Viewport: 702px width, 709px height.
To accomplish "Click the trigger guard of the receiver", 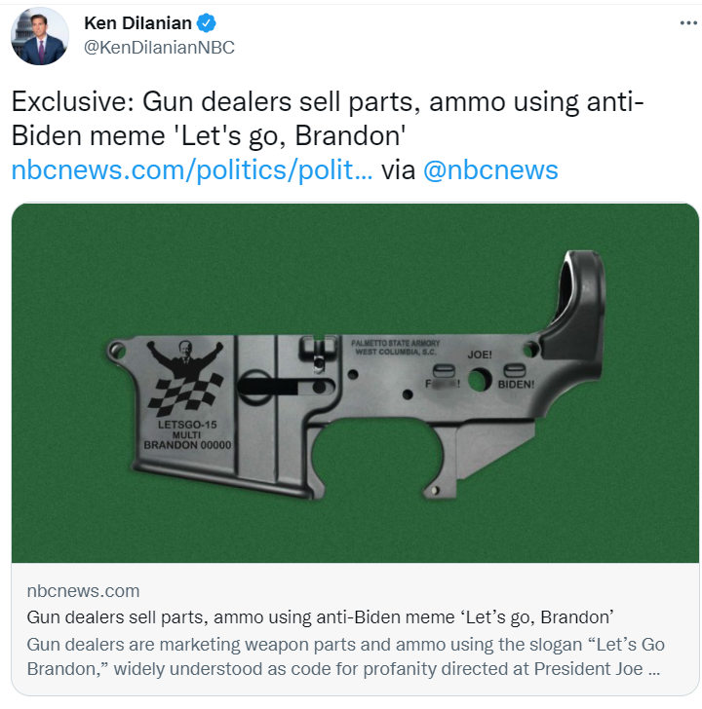I will click(x=385, y=457).
